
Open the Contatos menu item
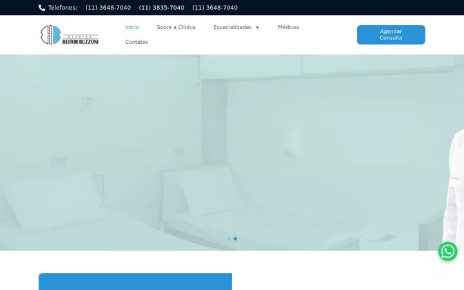(137, 42)
